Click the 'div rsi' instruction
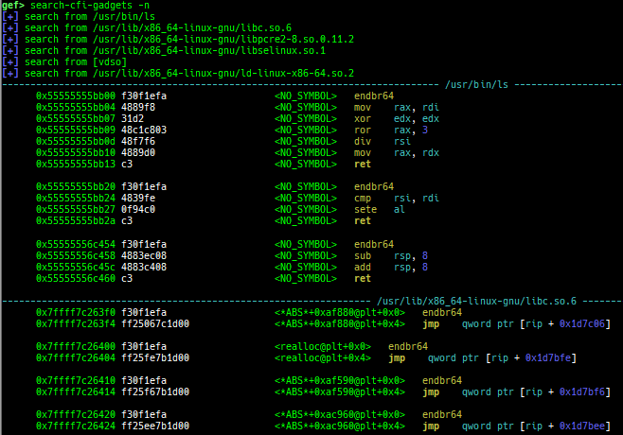Viewport: 623px width, 435px height. tap(383, 141)
